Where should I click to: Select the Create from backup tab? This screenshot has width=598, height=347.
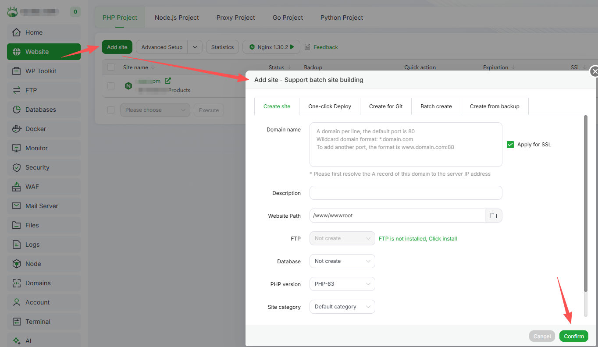click(495, 106)
